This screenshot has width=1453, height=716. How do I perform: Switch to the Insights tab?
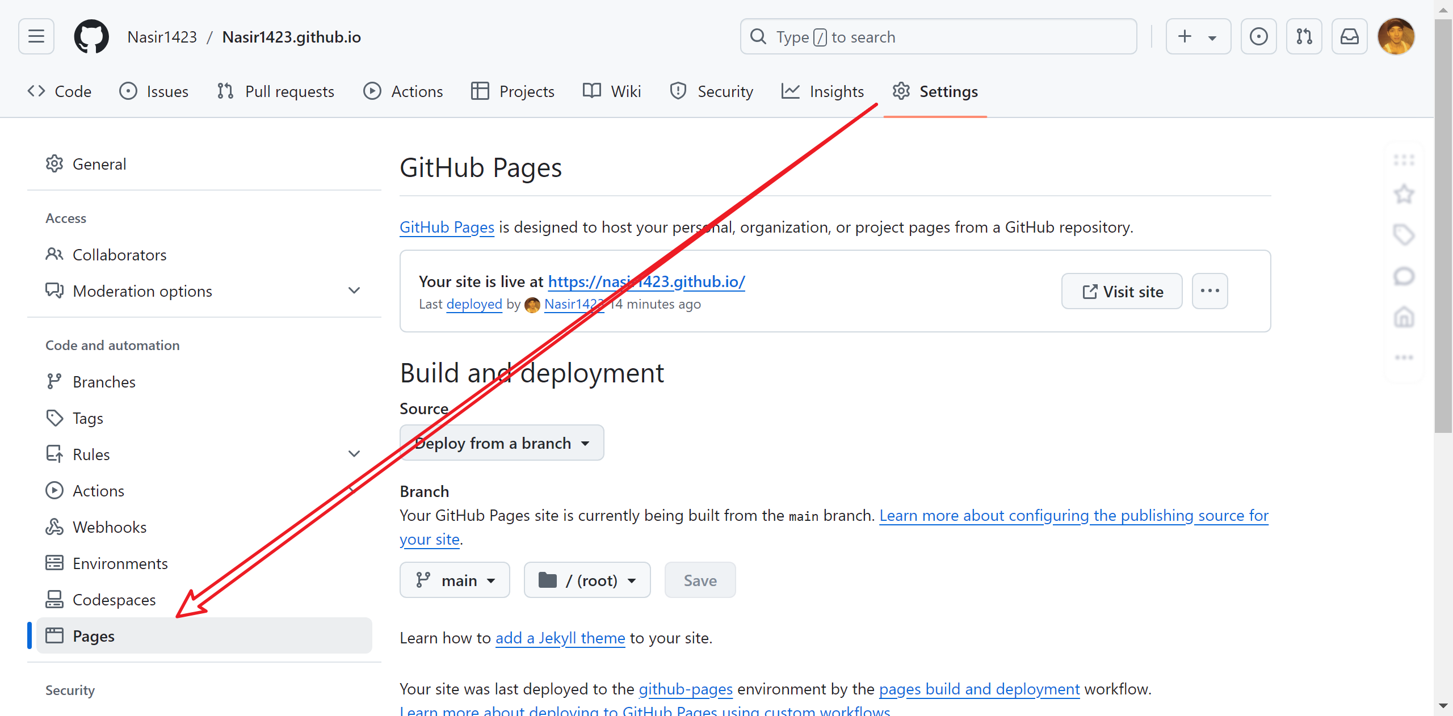point(822,91)
